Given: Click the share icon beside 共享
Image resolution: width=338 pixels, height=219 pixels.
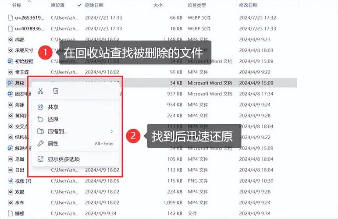Looking at the screenshot, I should 40,107.
